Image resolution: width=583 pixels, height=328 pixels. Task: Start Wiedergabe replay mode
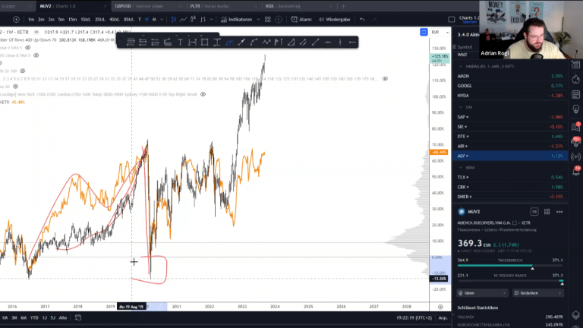[334, 19]
